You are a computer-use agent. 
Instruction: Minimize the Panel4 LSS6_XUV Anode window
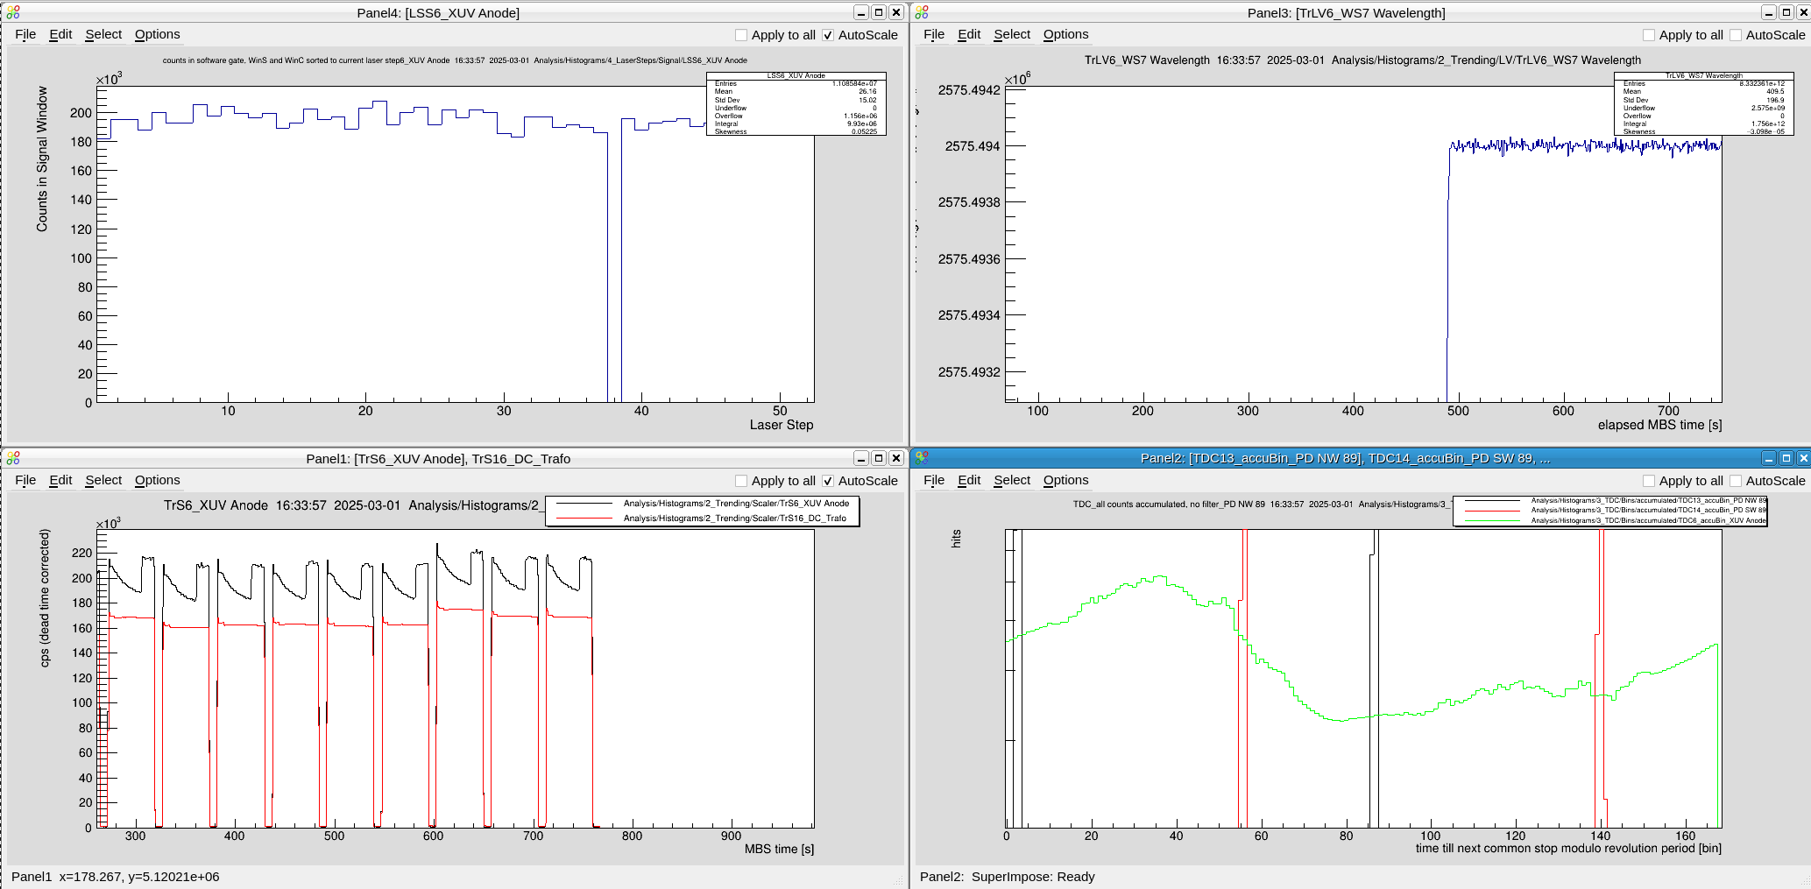tap(861, 12)
